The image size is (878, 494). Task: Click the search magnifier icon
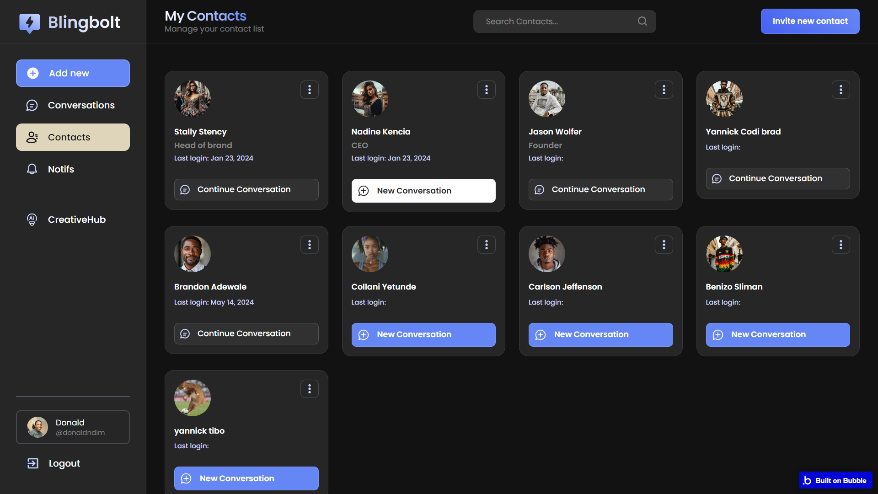coord(642,21)
